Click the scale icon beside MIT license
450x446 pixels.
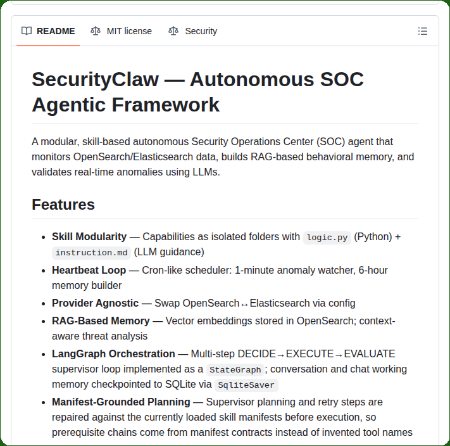[96, 31]
